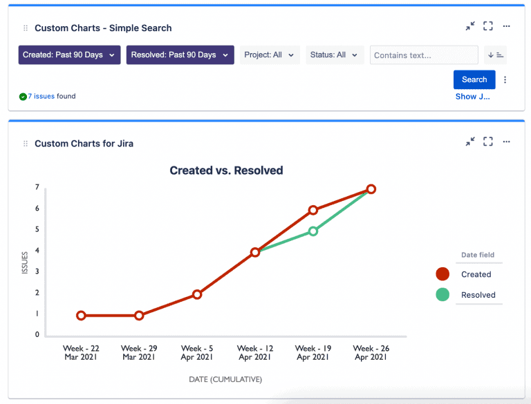Minimize the Simple Search gadget
The height and width of the screenshot is (404, 531).
click(x=470, y=26)
